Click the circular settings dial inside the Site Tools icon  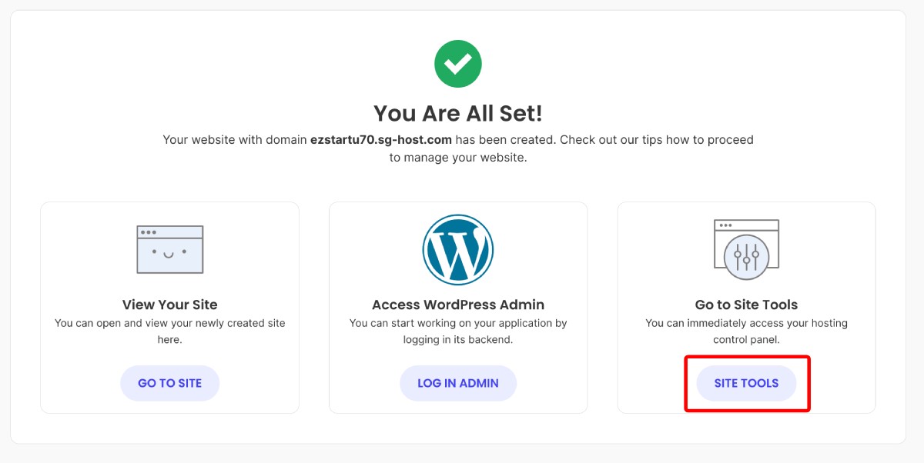coord(746,257)
